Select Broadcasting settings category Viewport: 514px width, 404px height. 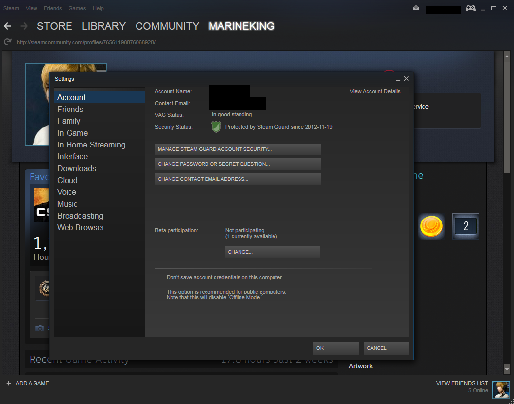100,215
